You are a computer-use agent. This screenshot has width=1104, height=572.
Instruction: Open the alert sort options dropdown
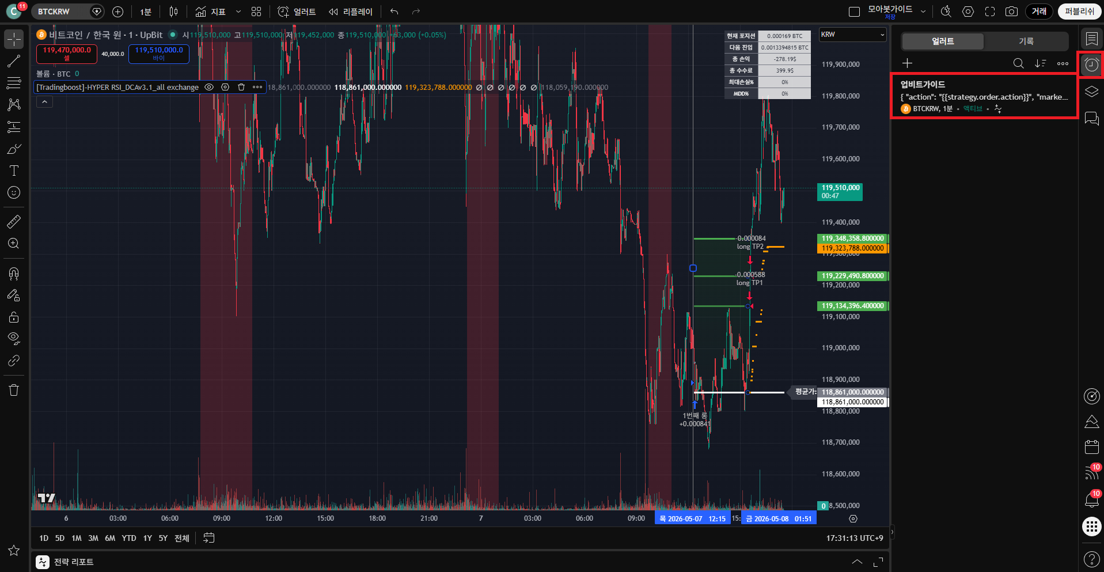tap(1040, 63)
